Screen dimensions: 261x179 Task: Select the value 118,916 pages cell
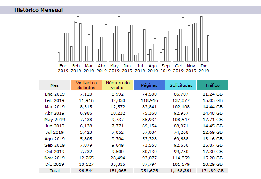click(x=149, y=100)
